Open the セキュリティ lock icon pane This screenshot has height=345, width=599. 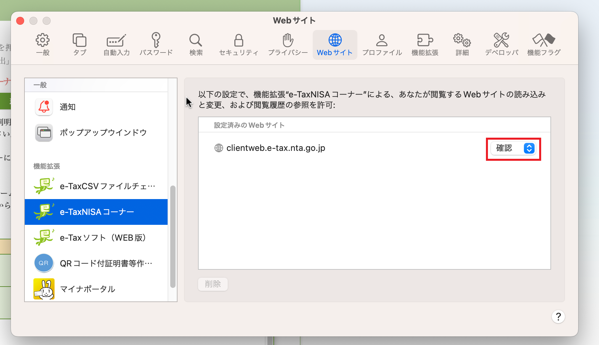(239, 40)
